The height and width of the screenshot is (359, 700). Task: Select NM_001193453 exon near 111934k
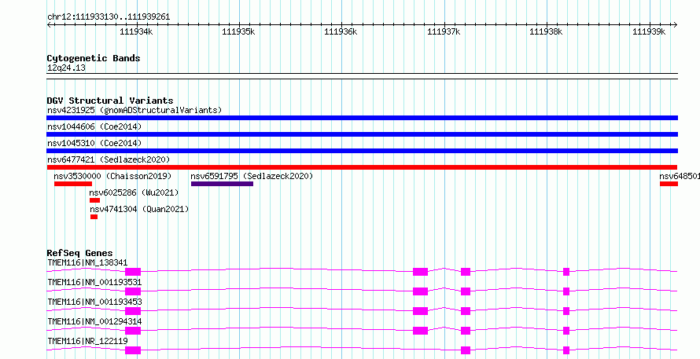pyautogui.click(x=133, y=311)
